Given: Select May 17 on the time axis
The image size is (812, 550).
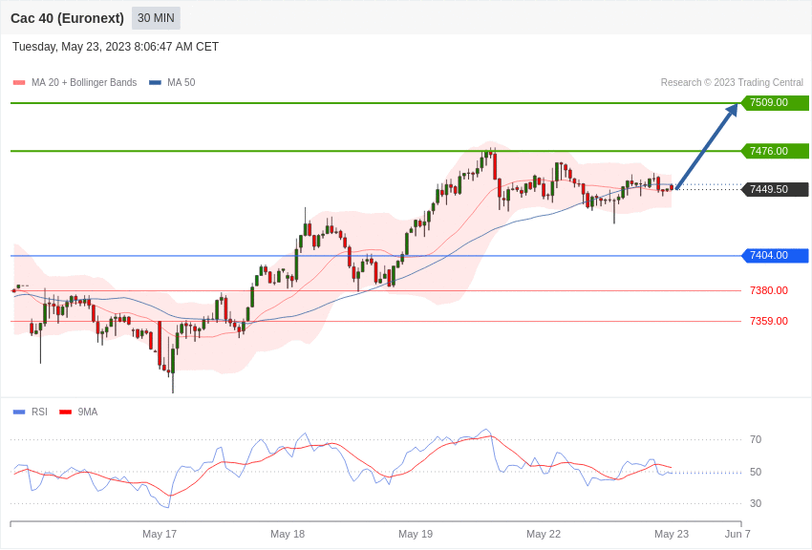Looking at the screenshot, I should [x=160, y=534].
